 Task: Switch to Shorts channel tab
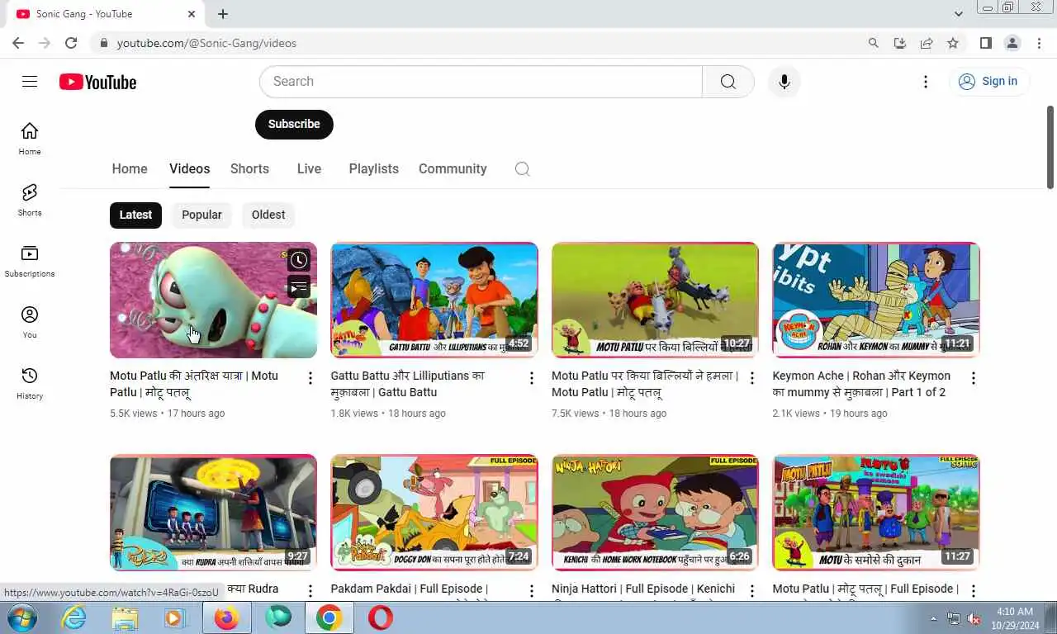tap(249, 168)
